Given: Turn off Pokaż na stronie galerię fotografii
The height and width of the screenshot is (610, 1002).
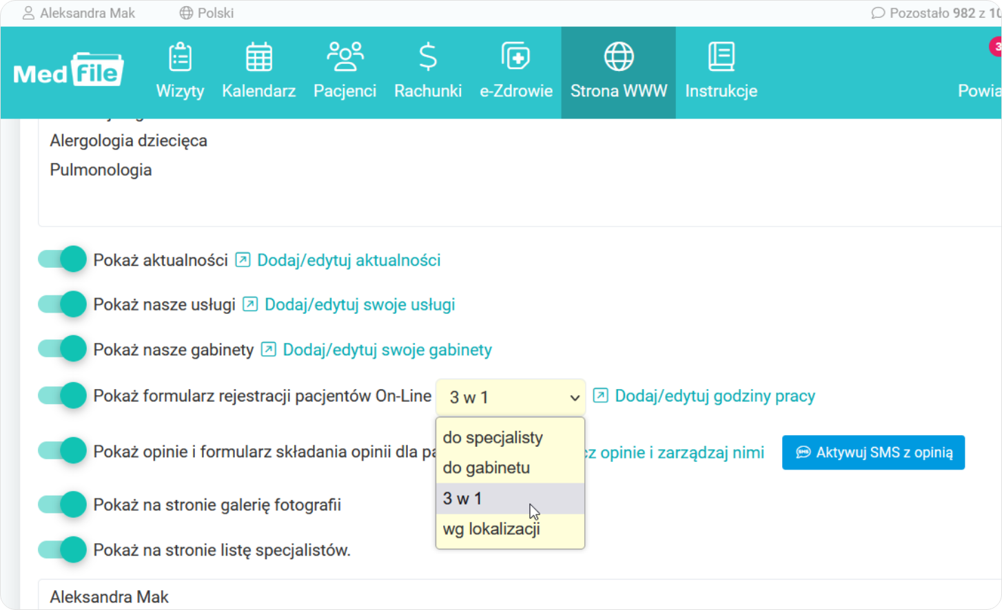Looking at the screenshot, I should pos(63,505).
